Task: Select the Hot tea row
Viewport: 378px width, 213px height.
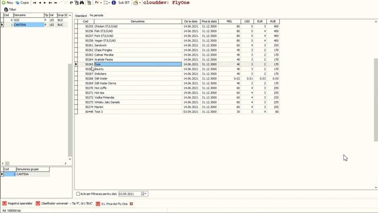Action: [x=177, y=93]
